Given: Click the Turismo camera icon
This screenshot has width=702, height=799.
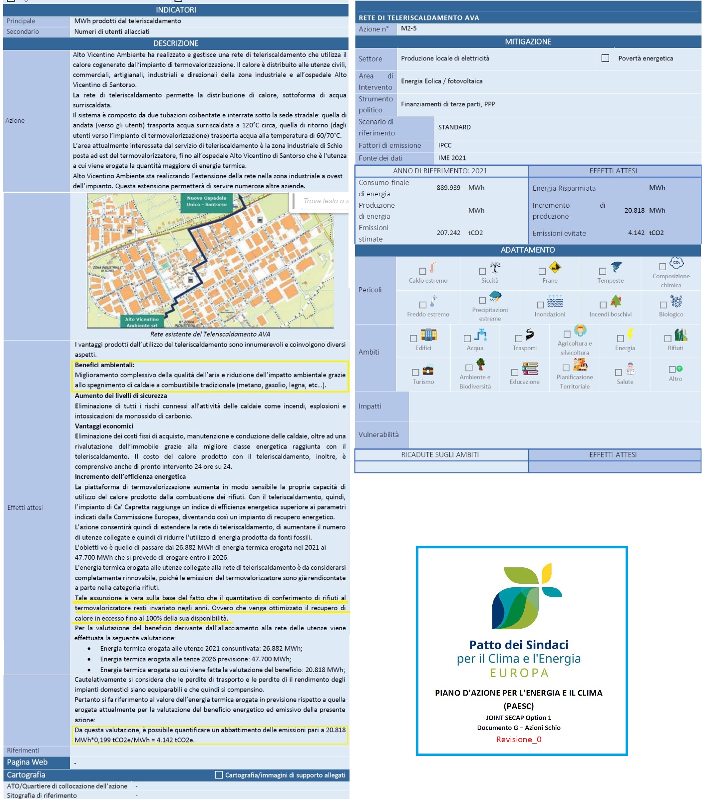Looking at the screenshot, I should click(428, 370).
